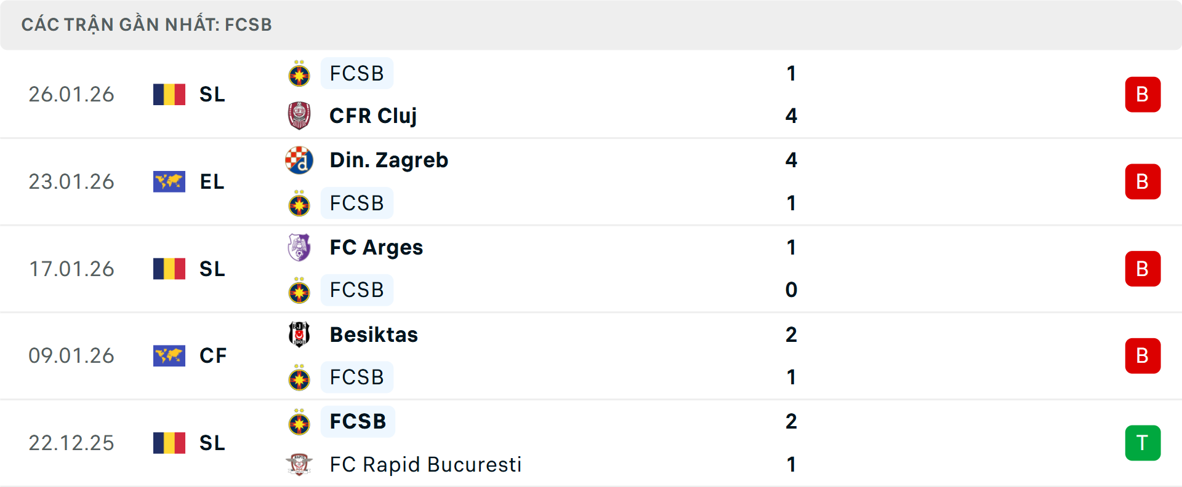Click the FC Arges purple crest icon

(x=299, y=247)
